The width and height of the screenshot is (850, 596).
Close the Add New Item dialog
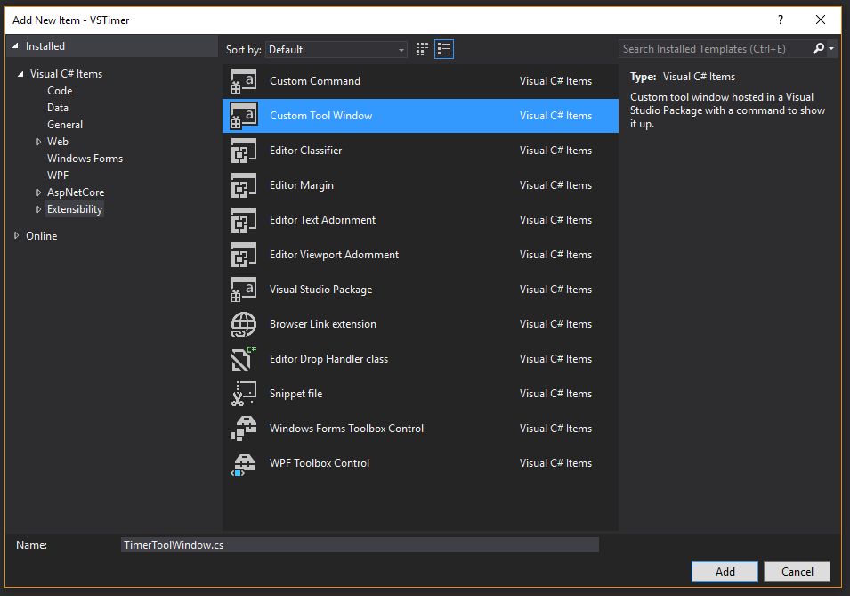pos(821,20)
